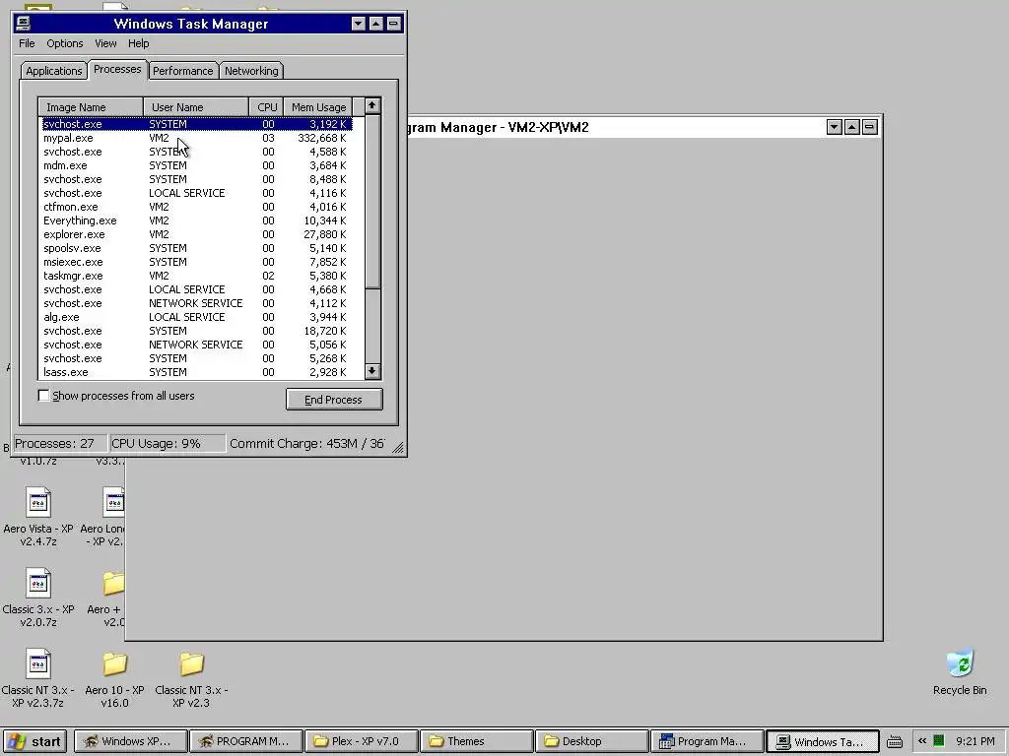Open the Desktop taskbar button
The height and width of the screenshot is (756, 1009).
[591, 741]
